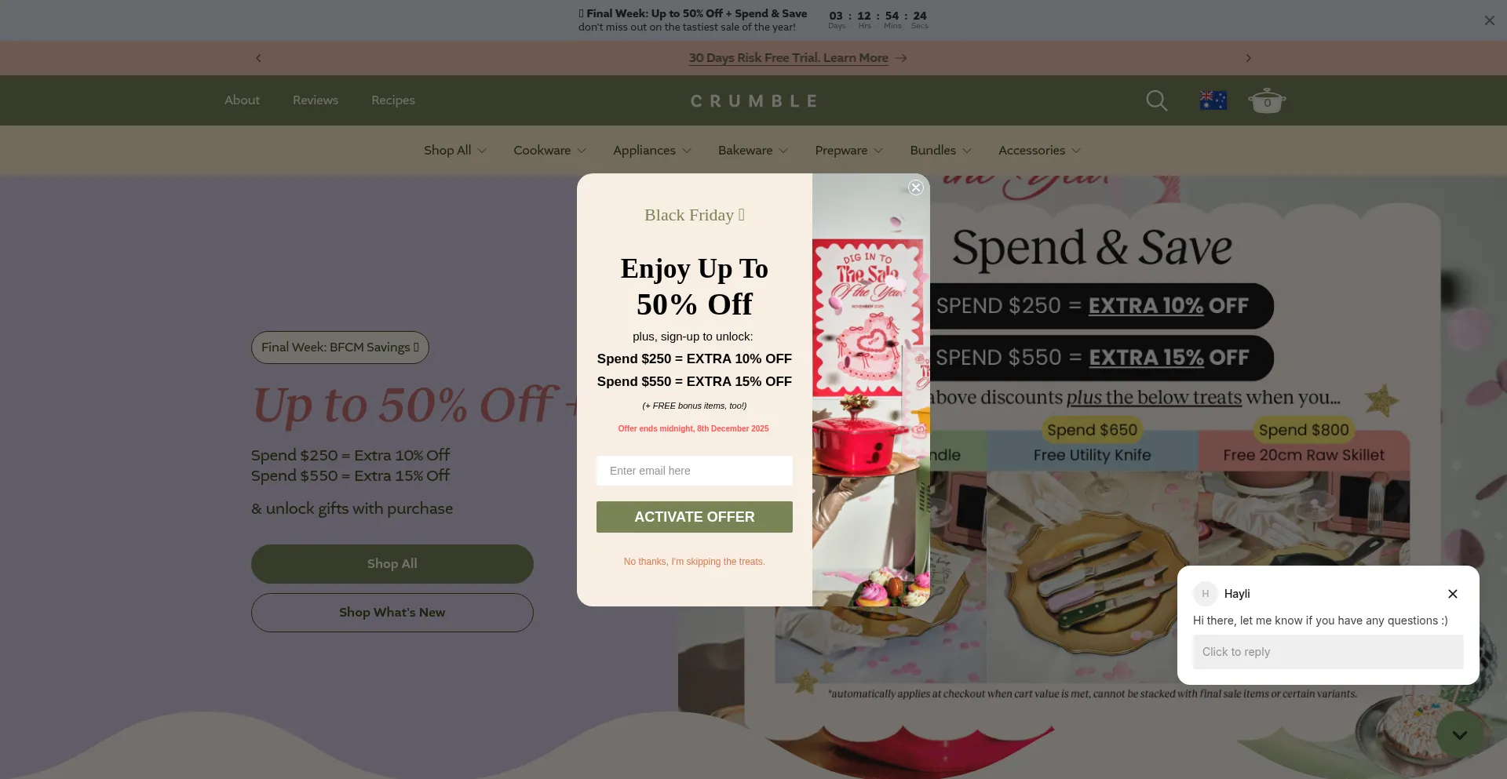Close the top countdown banner
Viewport: 1507px width, 779px height.
tap(1490, 20)
